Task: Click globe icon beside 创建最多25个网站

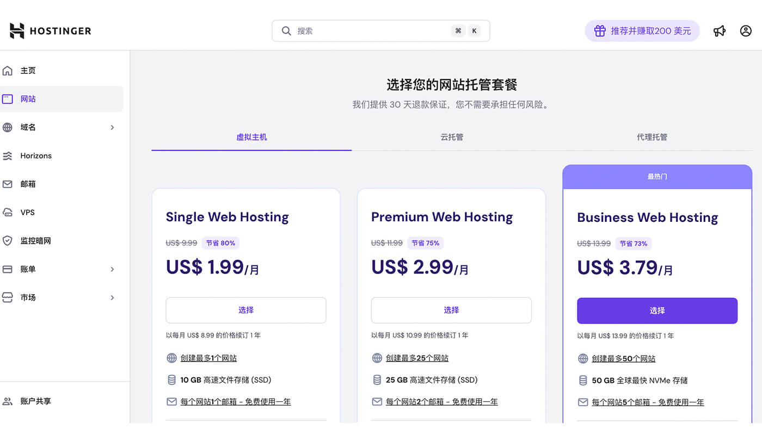Action: 377,358
